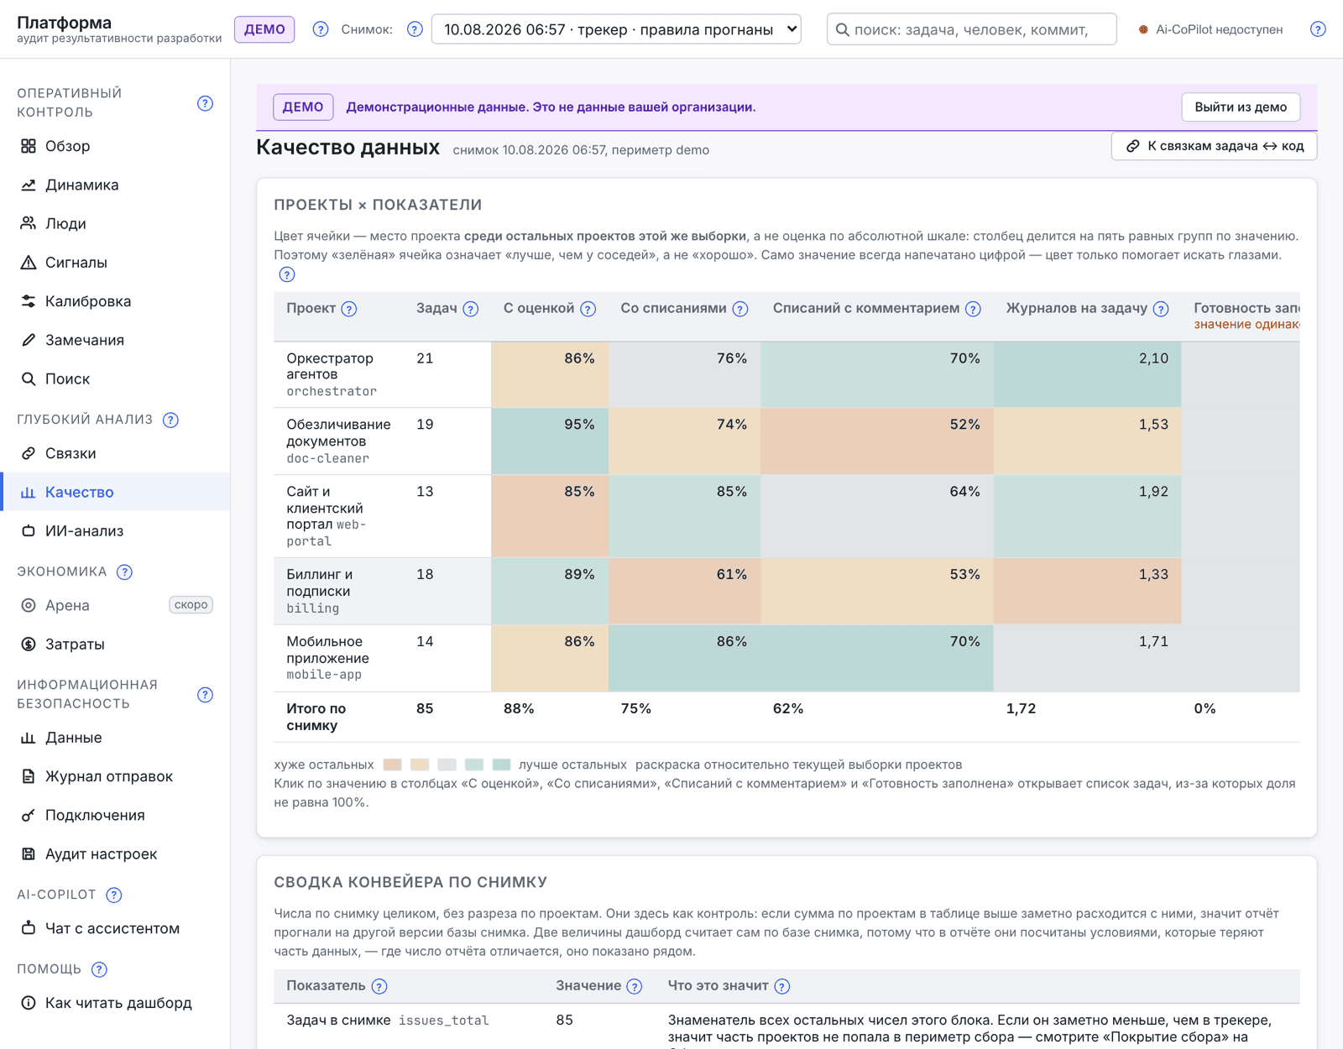Click the Выйти из демо button
This screenshot has width=1343, height=1049.
(x=1241, y=107)
